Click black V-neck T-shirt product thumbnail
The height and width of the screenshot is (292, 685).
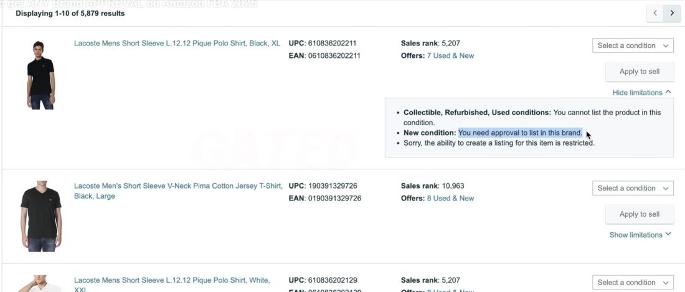(41, 216)
